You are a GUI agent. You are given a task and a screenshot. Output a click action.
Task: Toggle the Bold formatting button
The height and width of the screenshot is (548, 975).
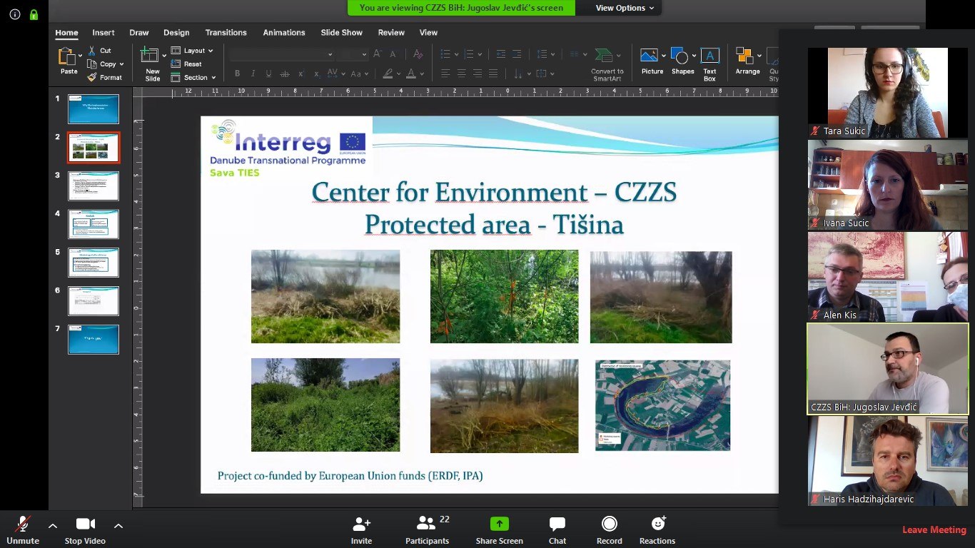[x=237, y=73]
